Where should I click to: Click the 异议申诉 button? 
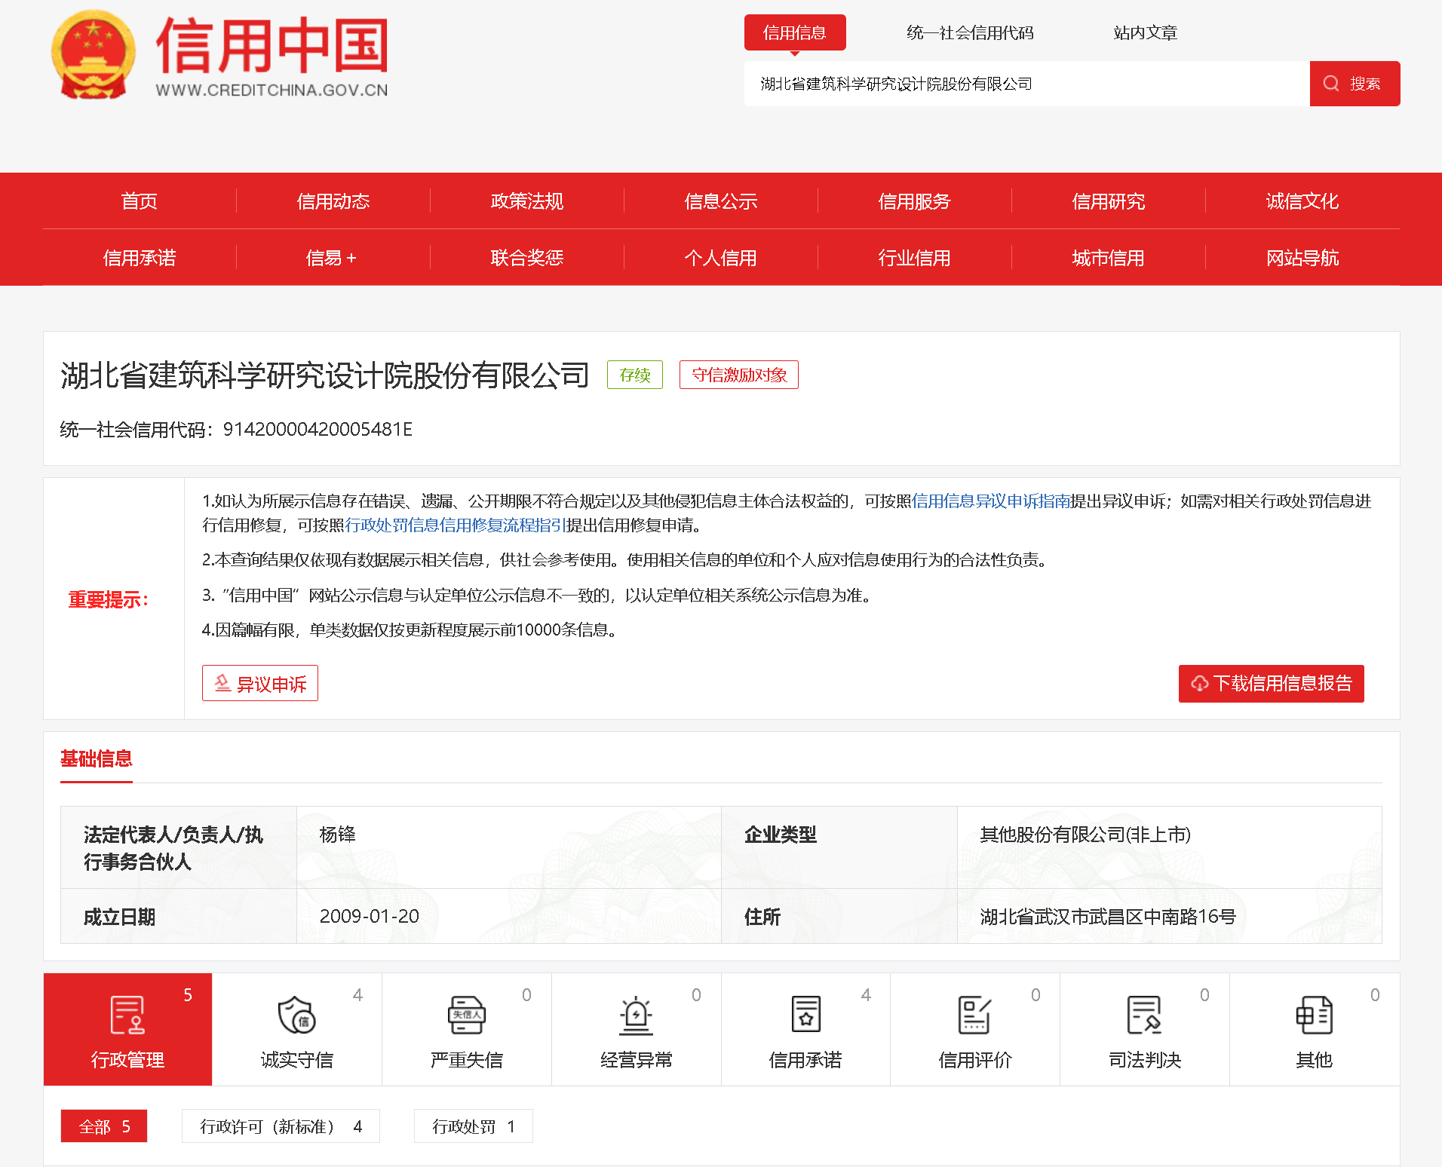tap(260, 683)
